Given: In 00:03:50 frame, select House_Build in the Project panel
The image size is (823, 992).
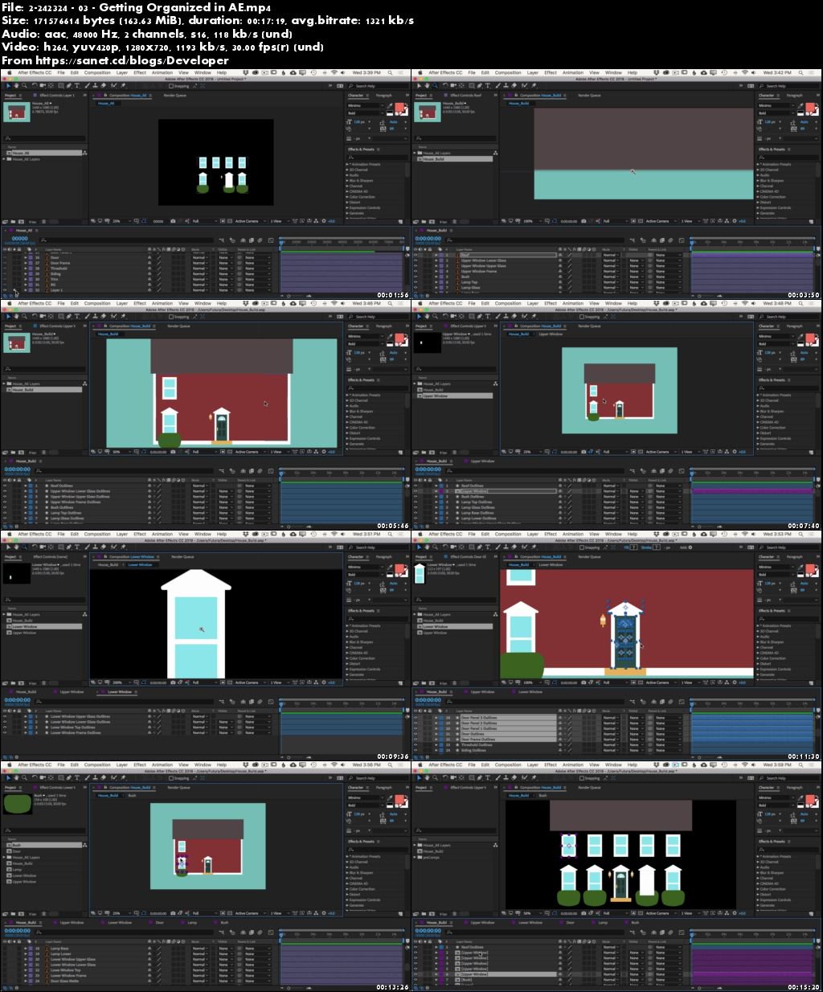Looking at the screenshot, I should [x=453, y=159].
